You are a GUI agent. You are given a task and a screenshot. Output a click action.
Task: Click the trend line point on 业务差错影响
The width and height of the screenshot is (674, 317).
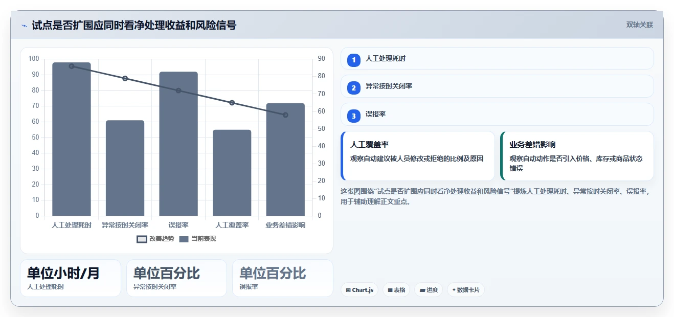click(x=285, y=115)
